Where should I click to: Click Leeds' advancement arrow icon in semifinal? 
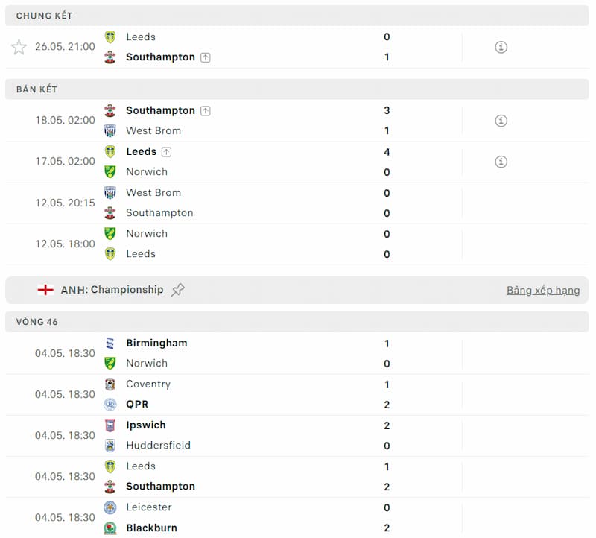[166, 152]
